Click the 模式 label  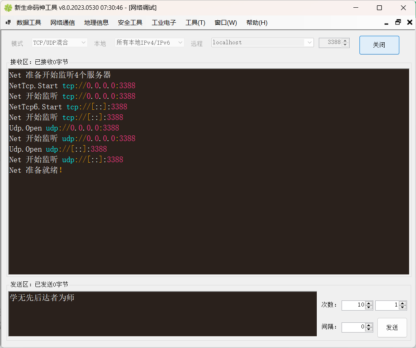point(17,43)
